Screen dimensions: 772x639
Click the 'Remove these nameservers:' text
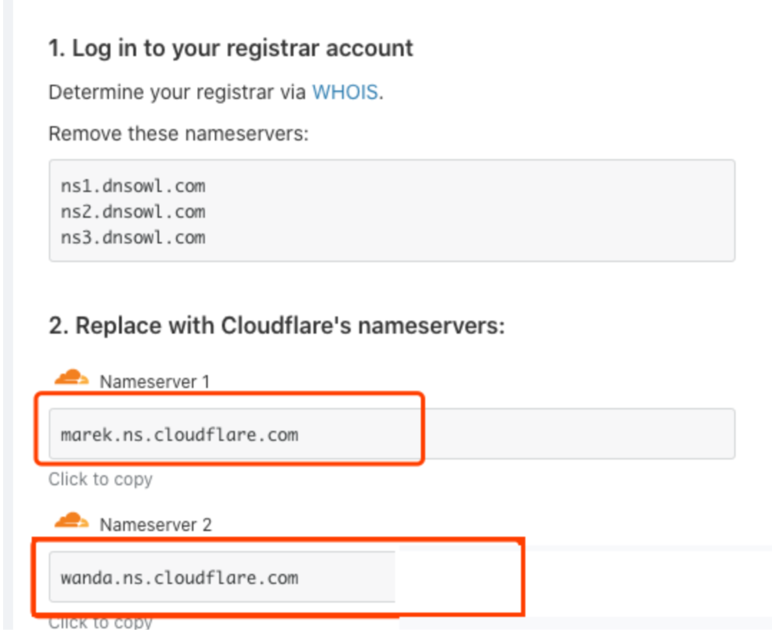pos(178,134)
